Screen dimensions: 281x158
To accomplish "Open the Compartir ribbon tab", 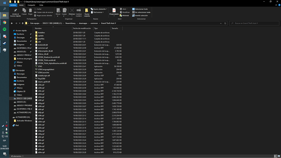I will coord(31,5).
